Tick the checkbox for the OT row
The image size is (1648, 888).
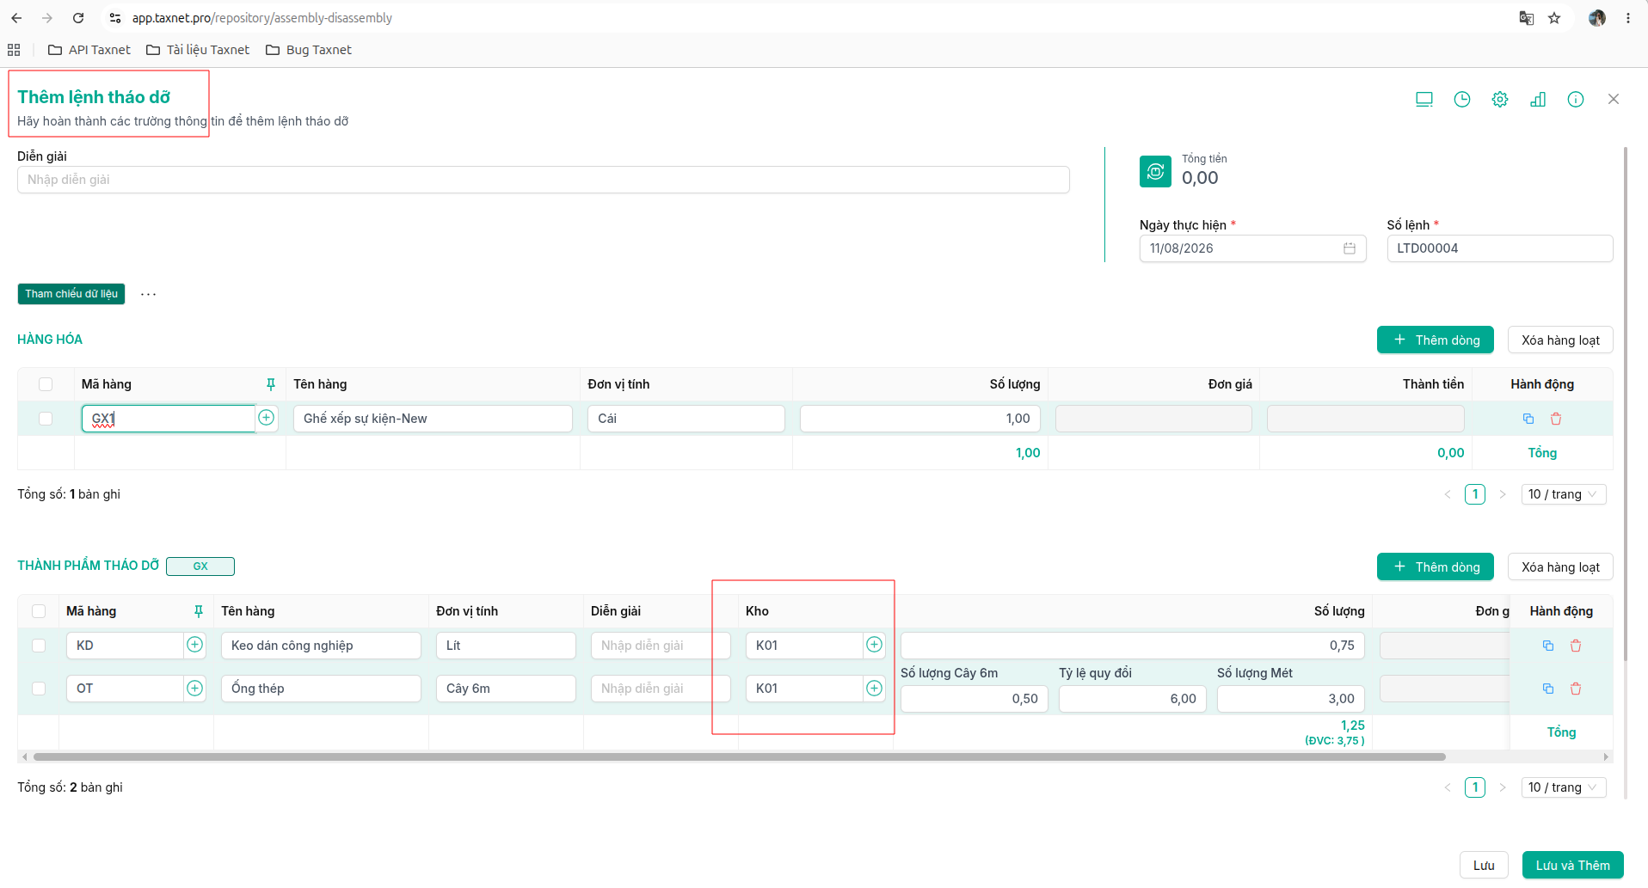[39, 689]
